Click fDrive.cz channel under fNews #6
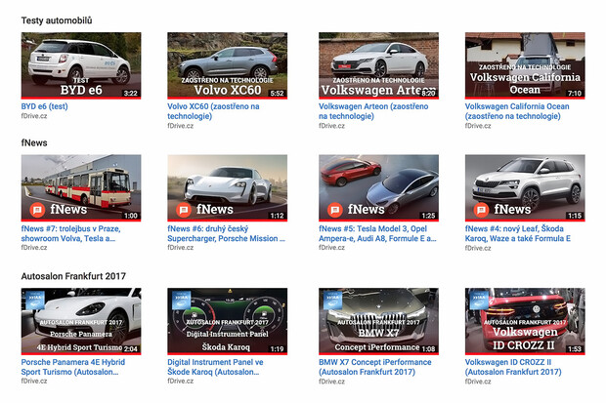 (x=180, y=248)
